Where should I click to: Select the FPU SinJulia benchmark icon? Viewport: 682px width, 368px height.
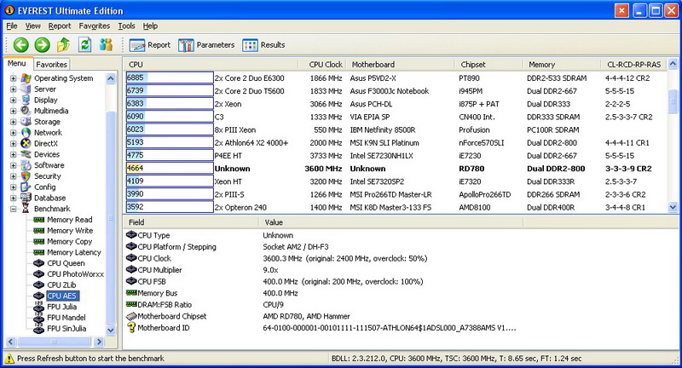[38, 329]
